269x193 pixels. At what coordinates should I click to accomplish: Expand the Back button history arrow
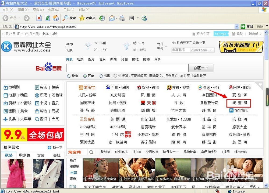coord(19,18)
